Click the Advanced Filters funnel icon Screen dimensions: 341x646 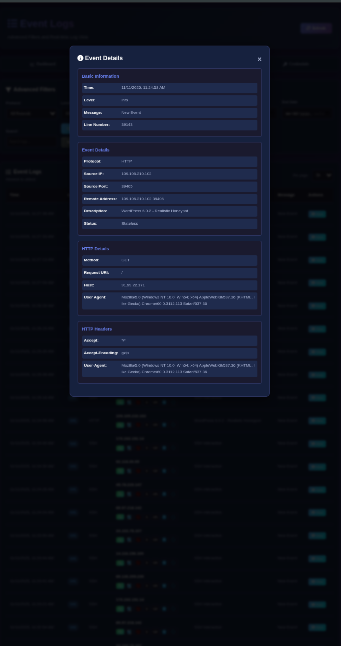[9, 90]
